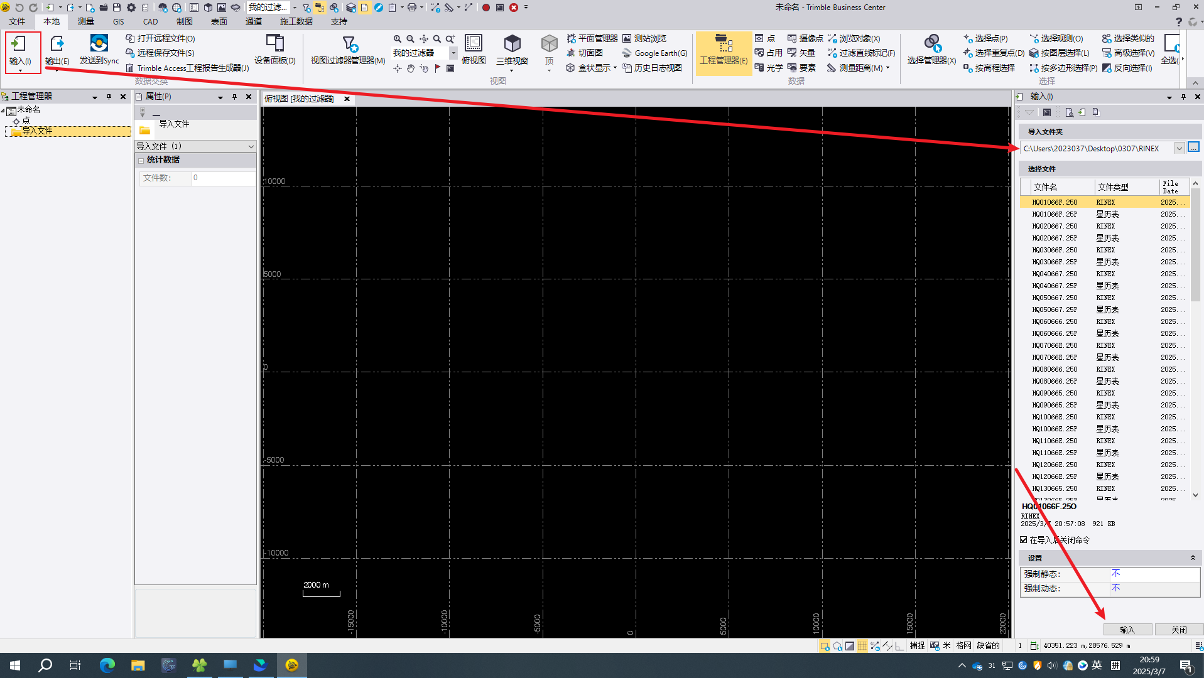This screenshot has height=678, width=1204.
Task: Switch to GIS ribbon tab
Action: (119, 21)
